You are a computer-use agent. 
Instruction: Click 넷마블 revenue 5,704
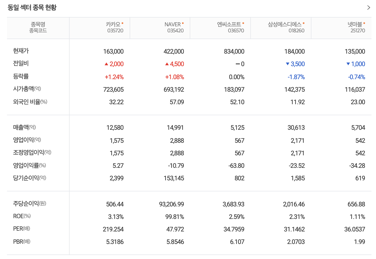pos(358,127)
